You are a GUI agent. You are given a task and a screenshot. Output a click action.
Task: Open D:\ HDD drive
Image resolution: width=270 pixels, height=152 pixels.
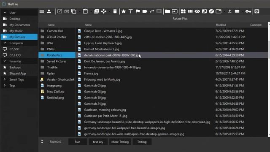pos(19,55)
